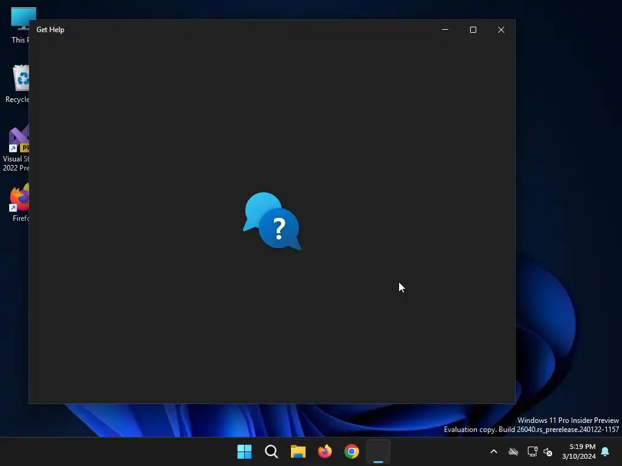Select Visual Studio 2022 Preview desktop shortcut
Image resolution: width=622 pixels, height=466 pixels.
tap(16, 148)
